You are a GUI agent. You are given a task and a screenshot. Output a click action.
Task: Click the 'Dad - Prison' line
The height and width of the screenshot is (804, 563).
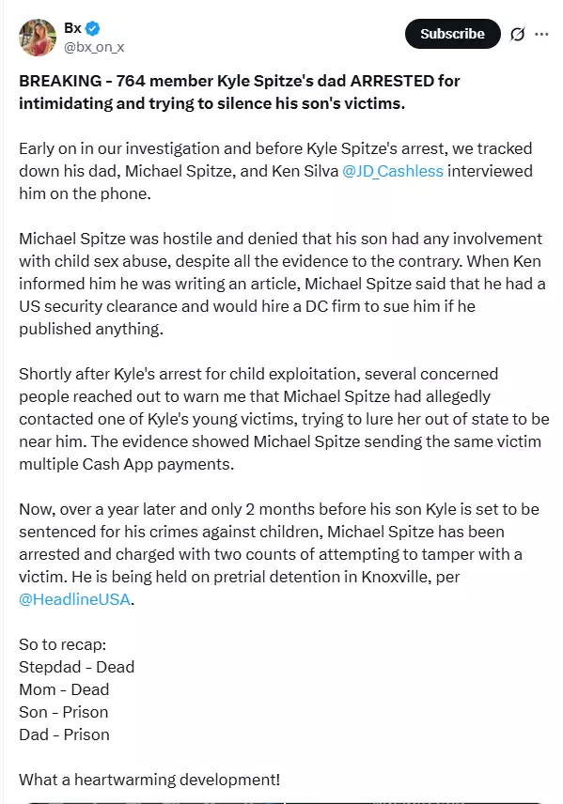(64, 734)
